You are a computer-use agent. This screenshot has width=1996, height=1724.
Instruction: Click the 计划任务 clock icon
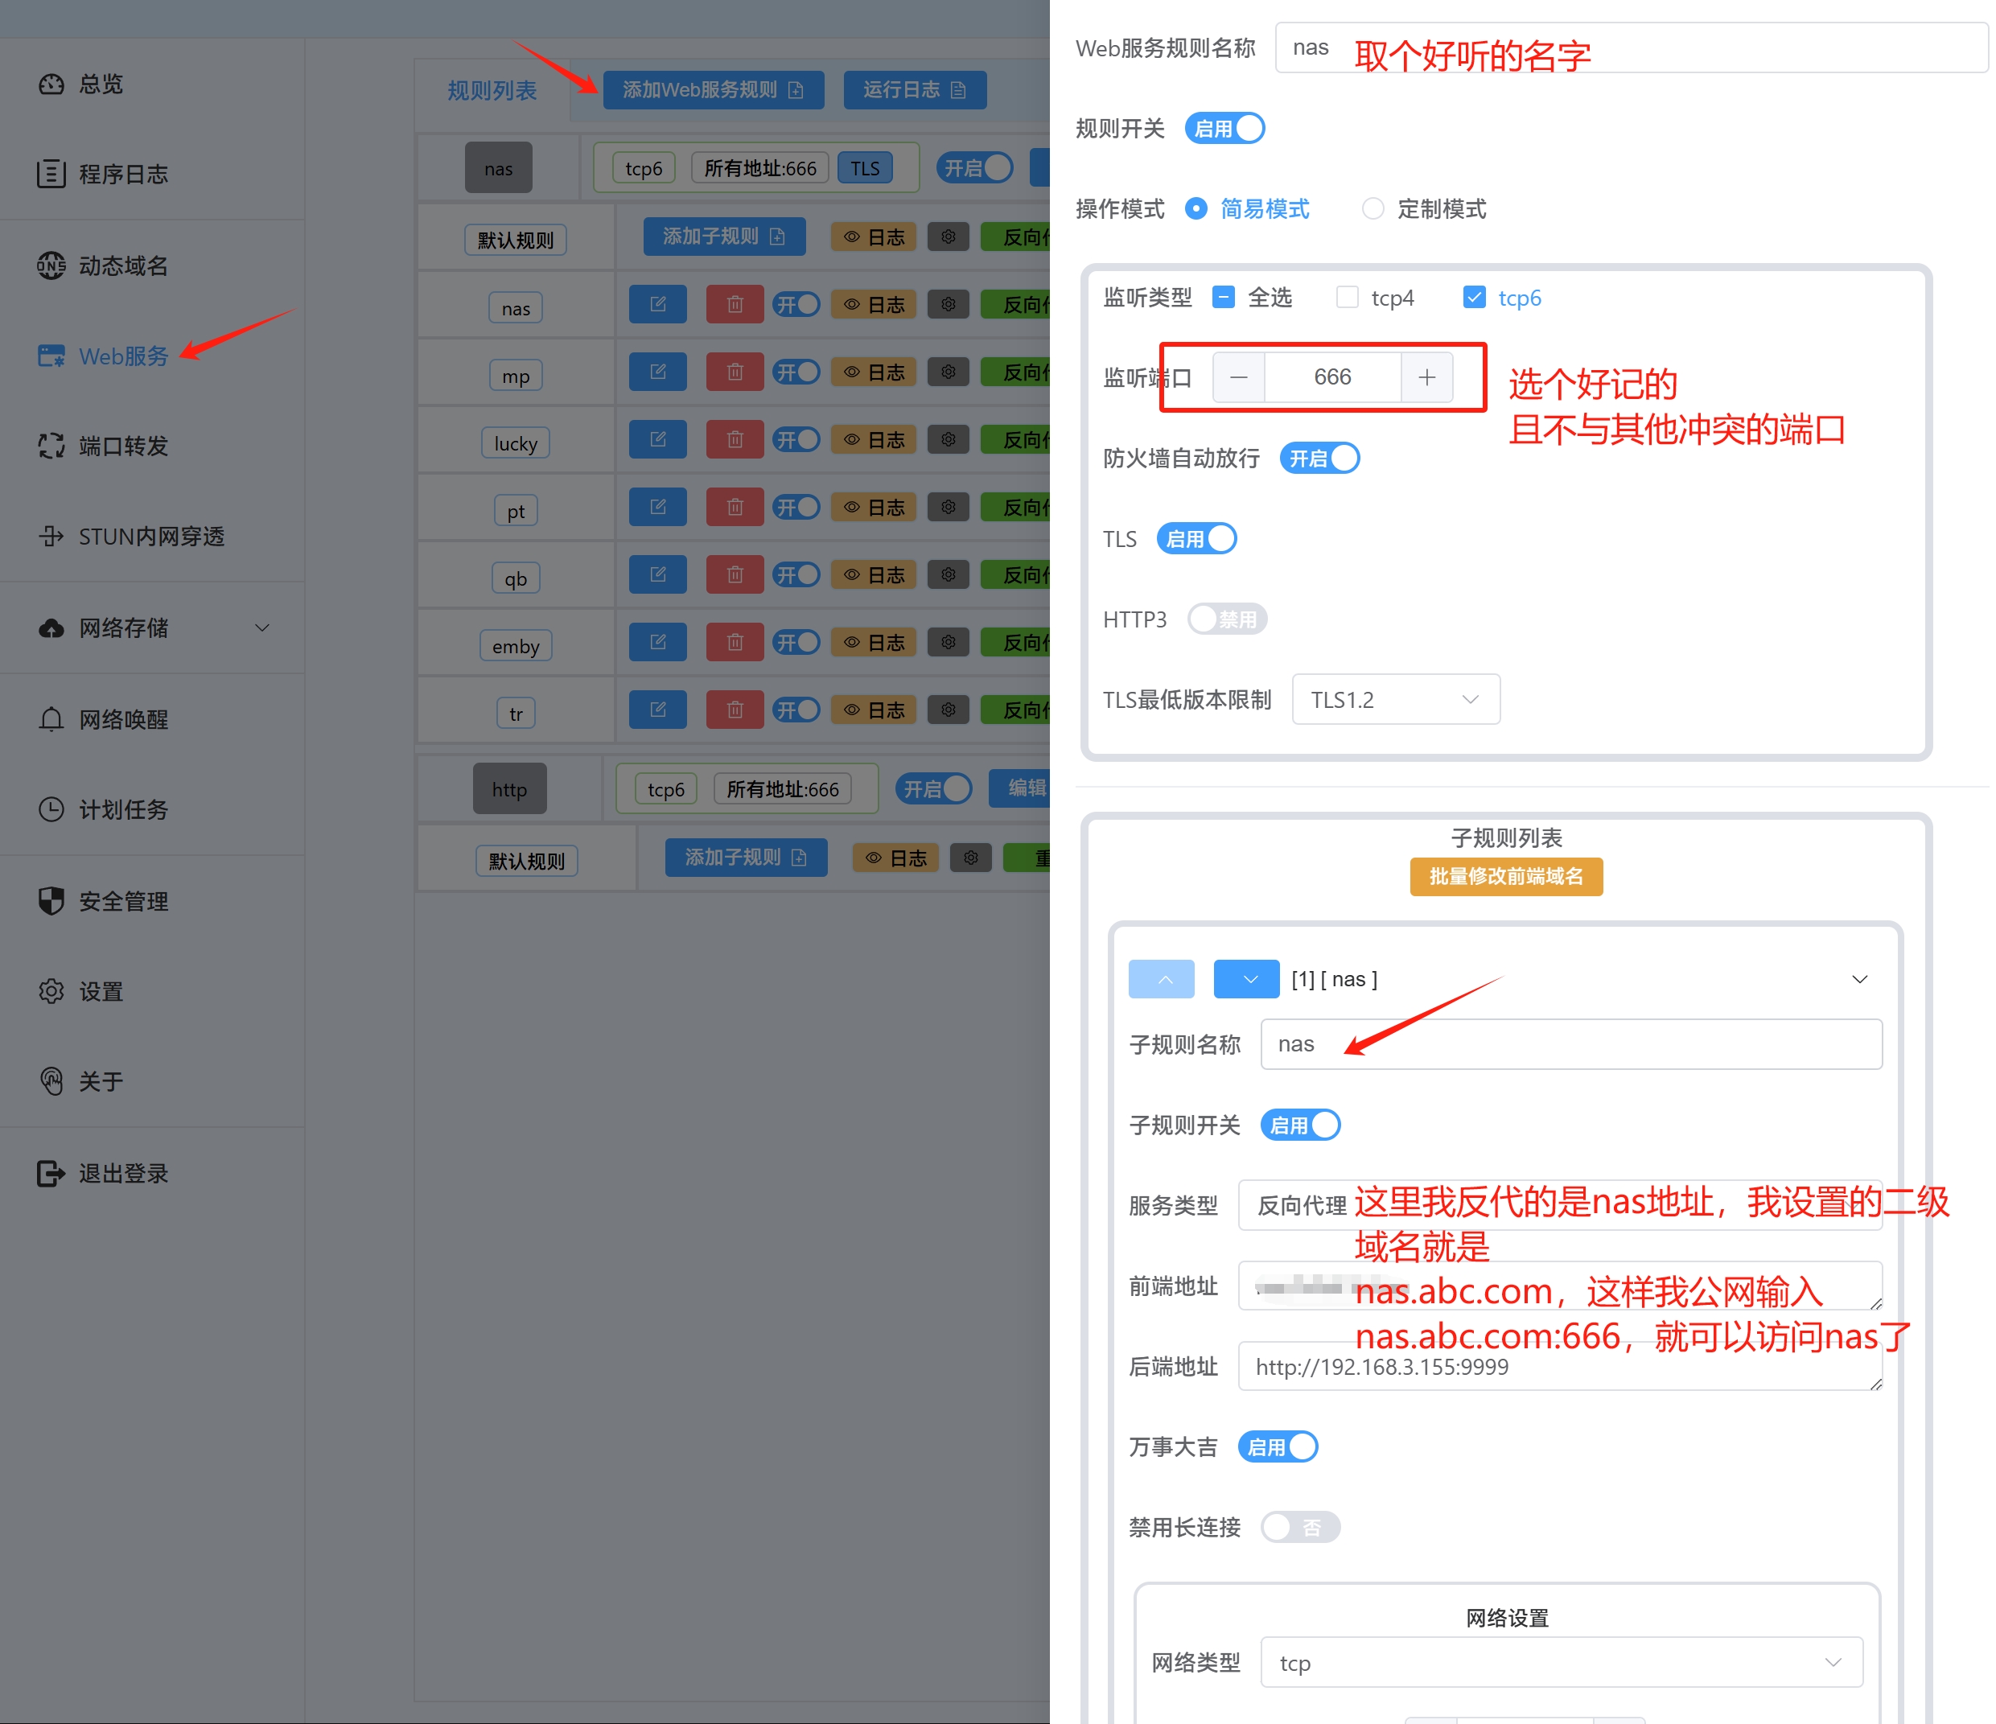51,809
